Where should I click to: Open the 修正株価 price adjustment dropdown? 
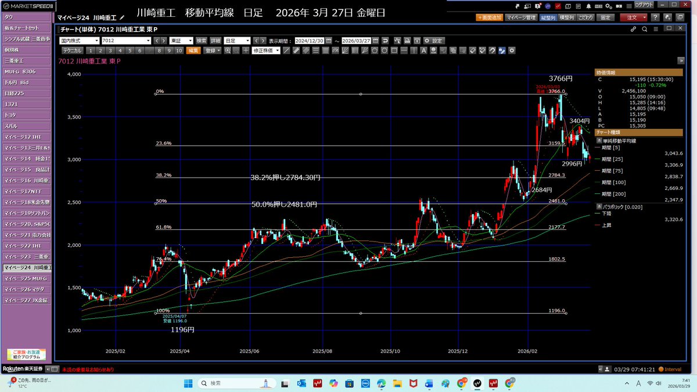pyautogui.click(x=267, y=51)
